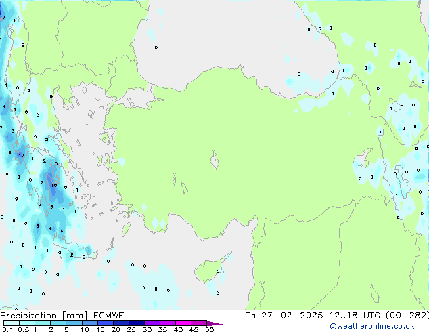This screenshot has width=429, height=332.
Task: Click the '50' legend scale label
Action: click(x=210, y=329)
